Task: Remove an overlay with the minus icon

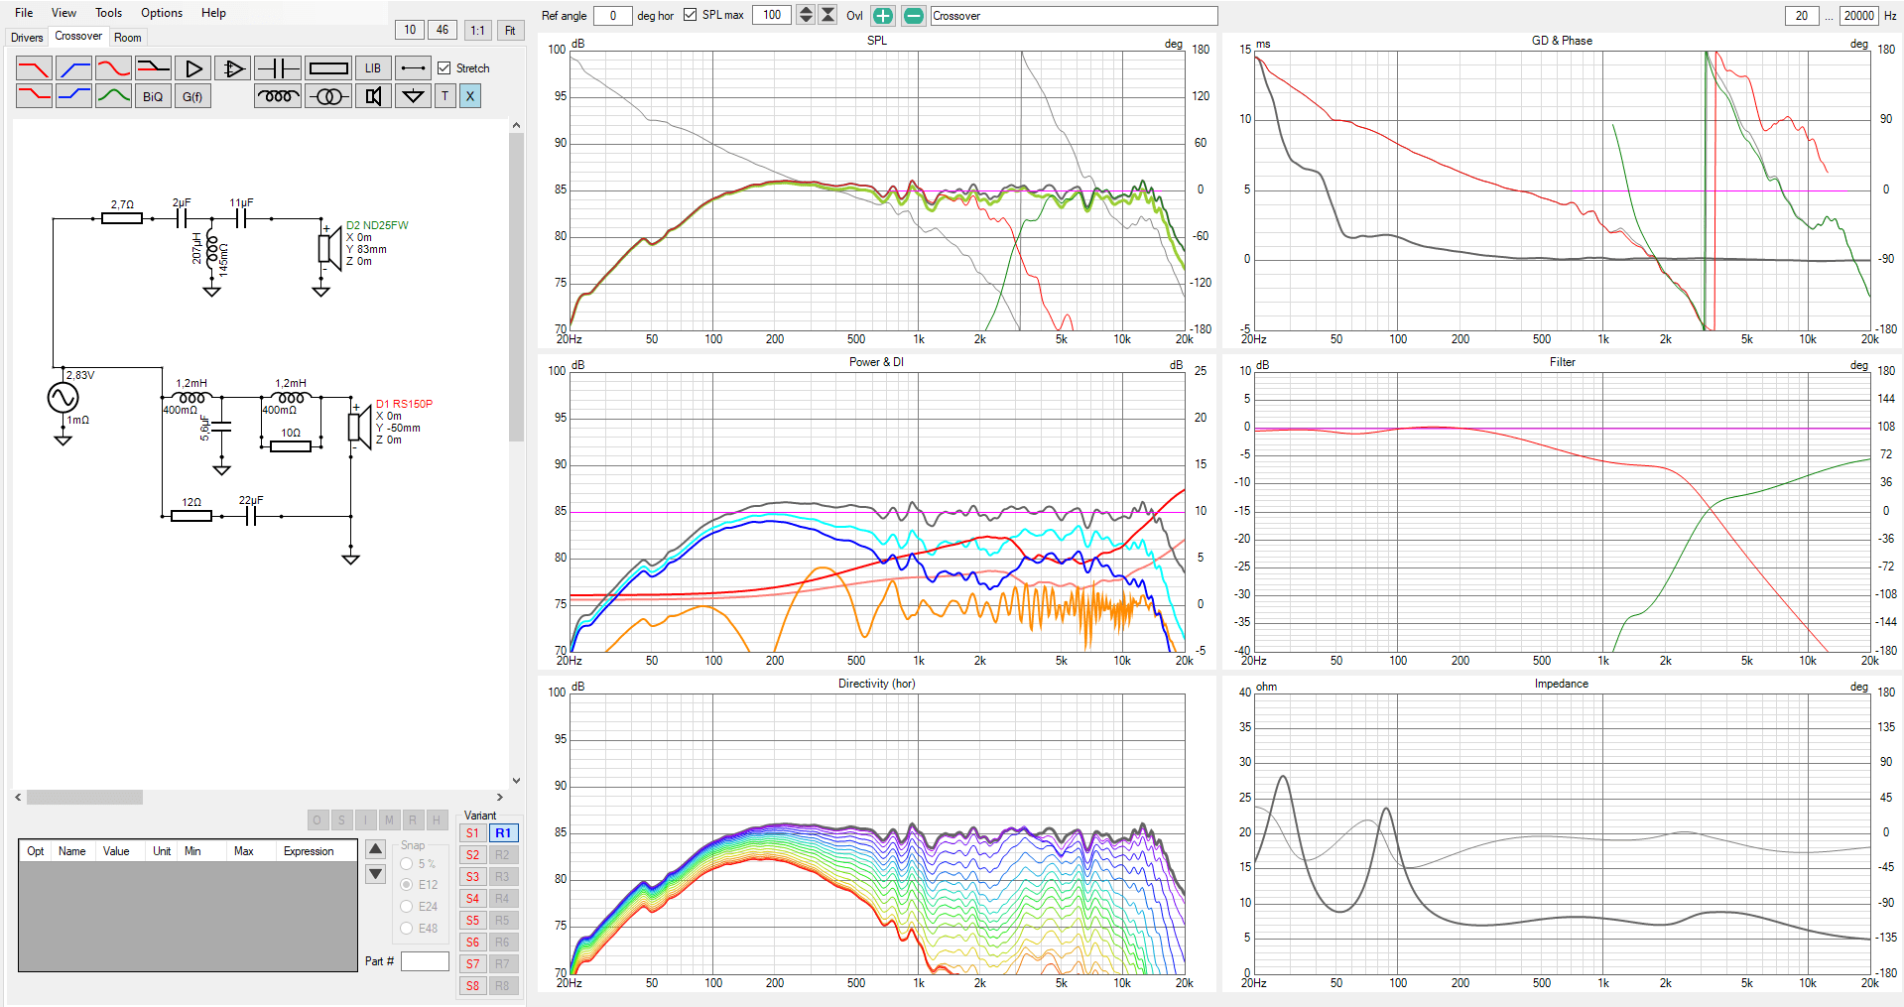Action: tap(914, 16)
